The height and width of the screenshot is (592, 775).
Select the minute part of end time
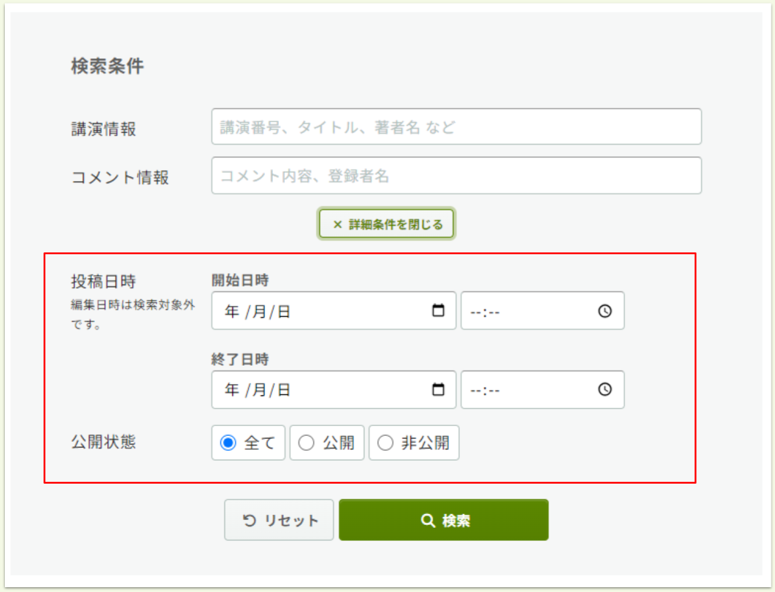(494, 391)
